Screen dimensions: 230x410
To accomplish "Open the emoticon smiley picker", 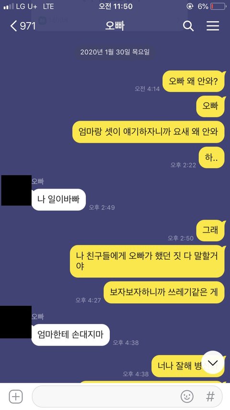I will click(x=187, y=397).
